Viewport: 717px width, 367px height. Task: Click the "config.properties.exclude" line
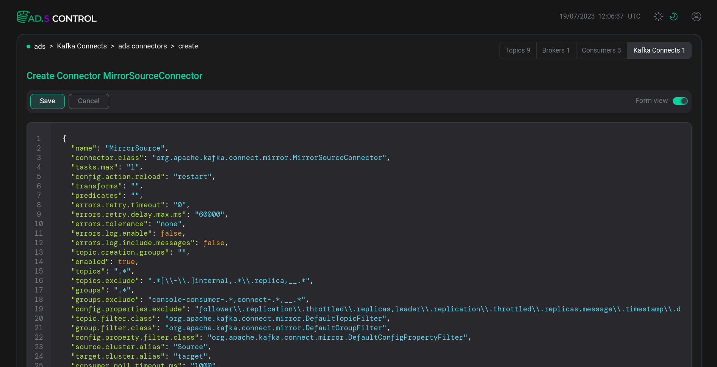(x=376, y=309)
